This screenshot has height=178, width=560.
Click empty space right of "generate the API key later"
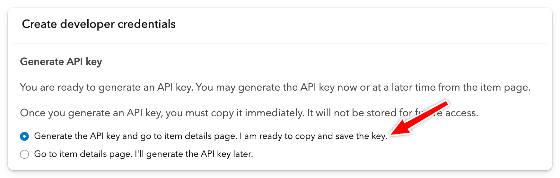[385, 154]
